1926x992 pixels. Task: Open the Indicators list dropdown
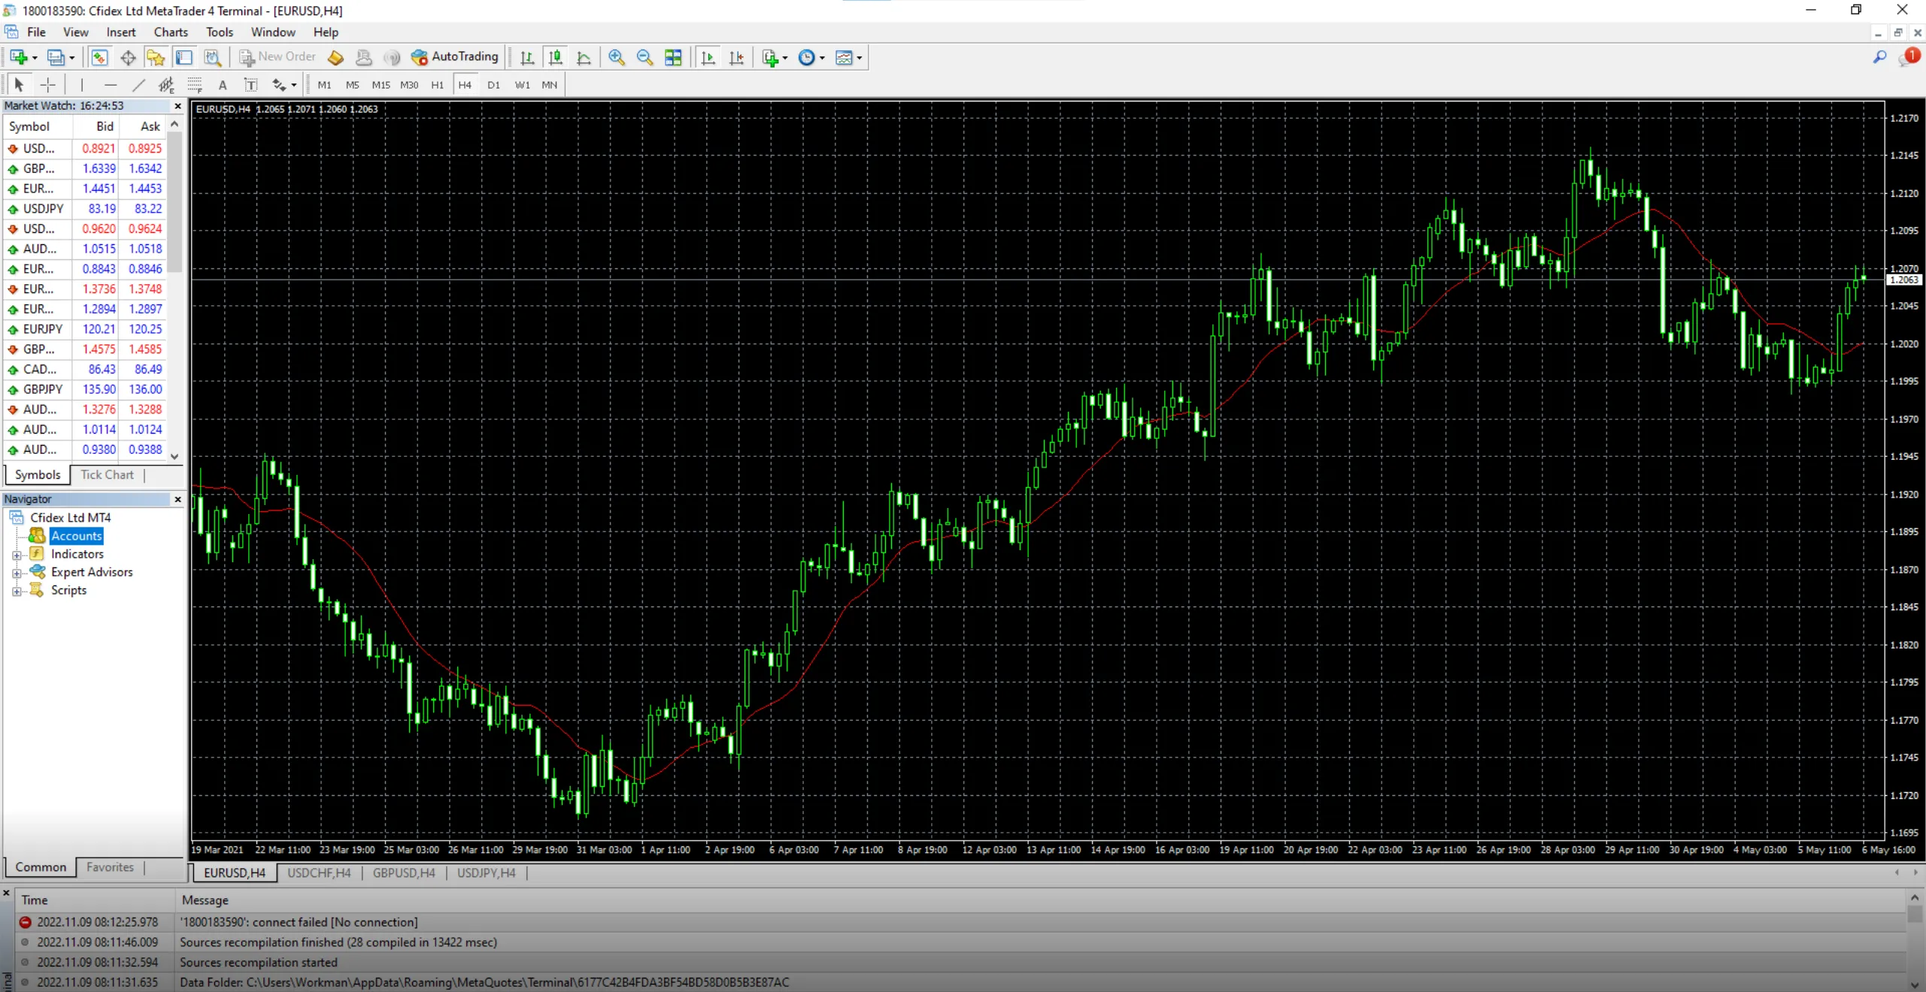pyautogui.click(x=774, y=57)
